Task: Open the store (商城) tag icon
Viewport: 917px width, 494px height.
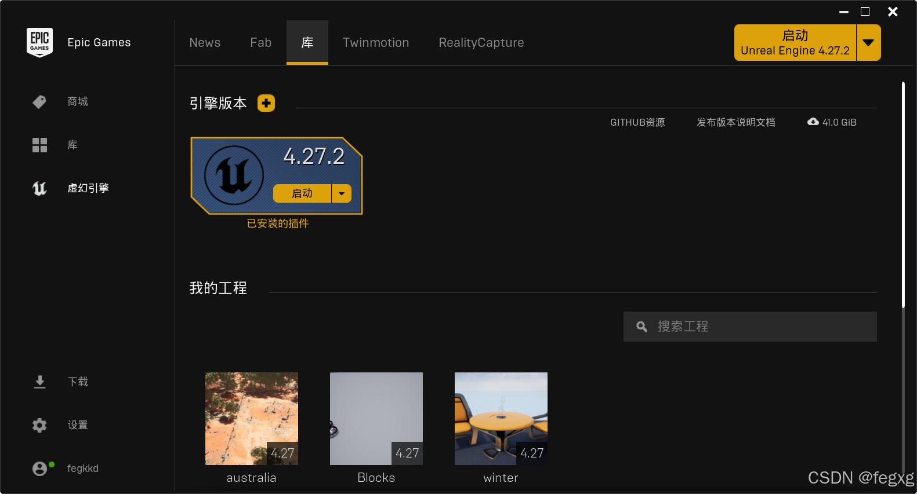Action: (x=39, y=102)
